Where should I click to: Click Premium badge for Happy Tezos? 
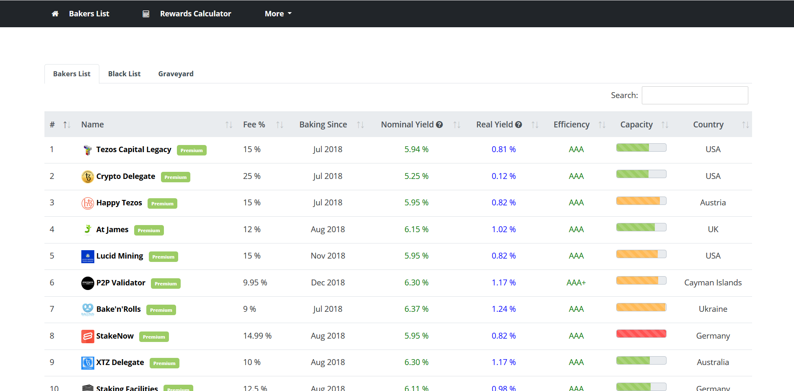coord(162,204)
